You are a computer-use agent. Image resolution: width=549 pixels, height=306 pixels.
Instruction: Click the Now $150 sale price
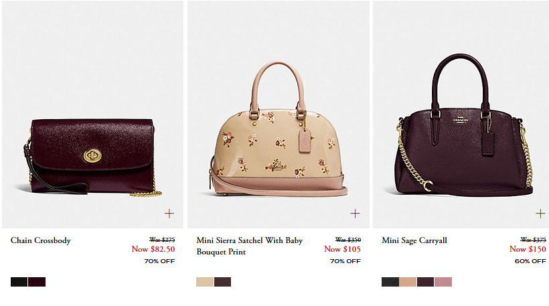click(x=528, y=249)
